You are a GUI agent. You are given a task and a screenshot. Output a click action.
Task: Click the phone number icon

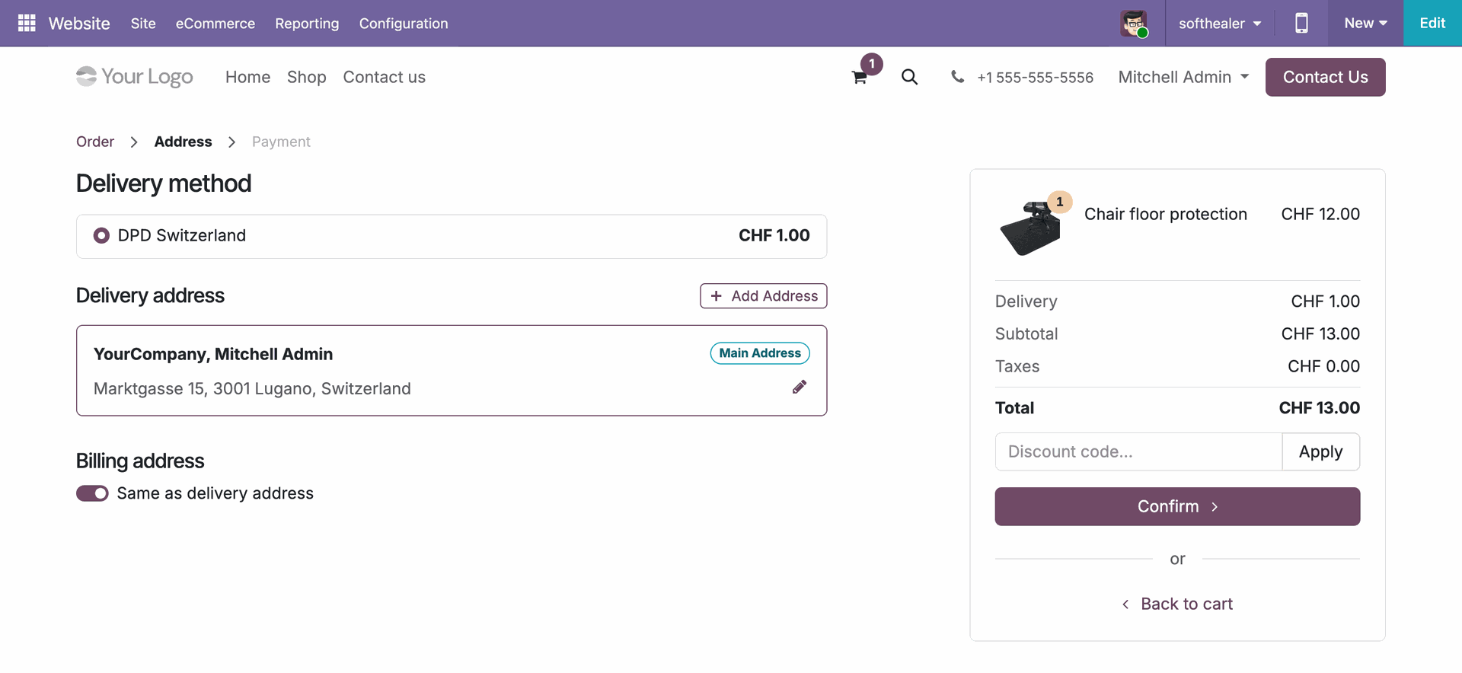tap(957, 76)
